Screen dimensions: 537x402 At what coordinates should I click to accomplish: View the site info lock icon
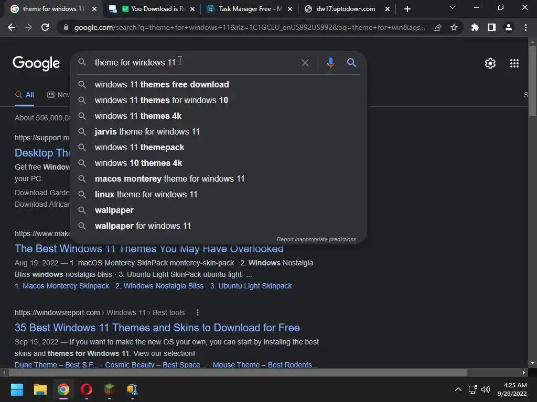click(x=66, y=27)
